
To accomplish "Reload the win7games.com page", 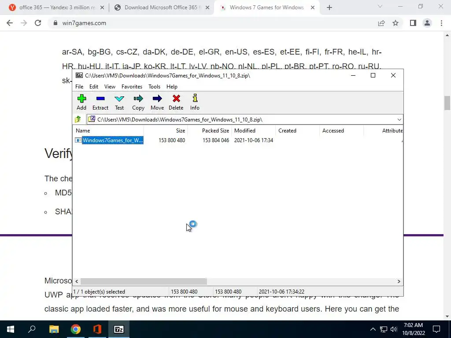I will pos(38,23).
